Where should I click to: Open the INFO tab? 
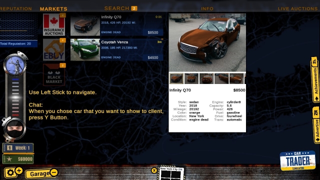point(207,9)
